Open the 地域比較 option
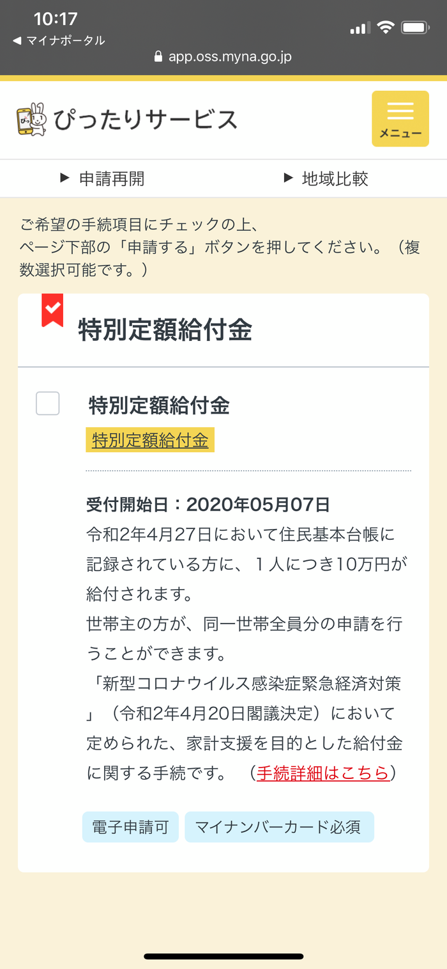The width and height of the screenshot is (447, 969). [x=326, y=178]
